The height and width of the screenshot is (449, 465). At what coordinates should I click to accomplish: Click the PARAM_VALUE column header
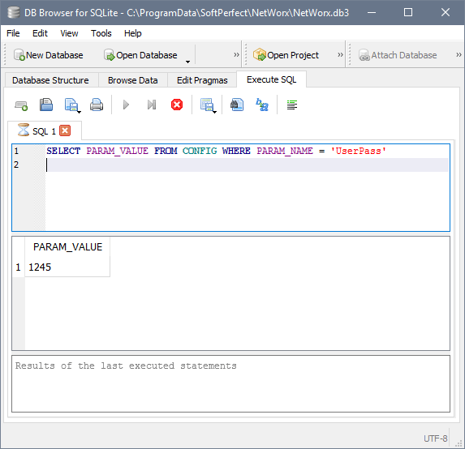point(67,246)
